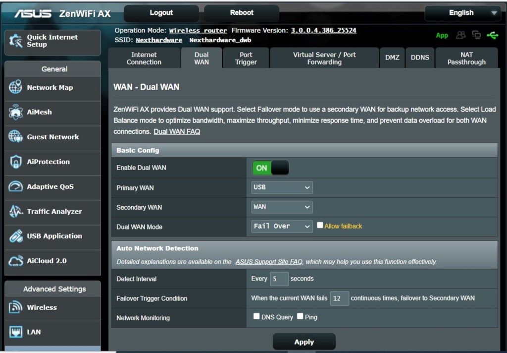Switch to the Internet Connection tab
507x353 pixels.
pos(144,59)
